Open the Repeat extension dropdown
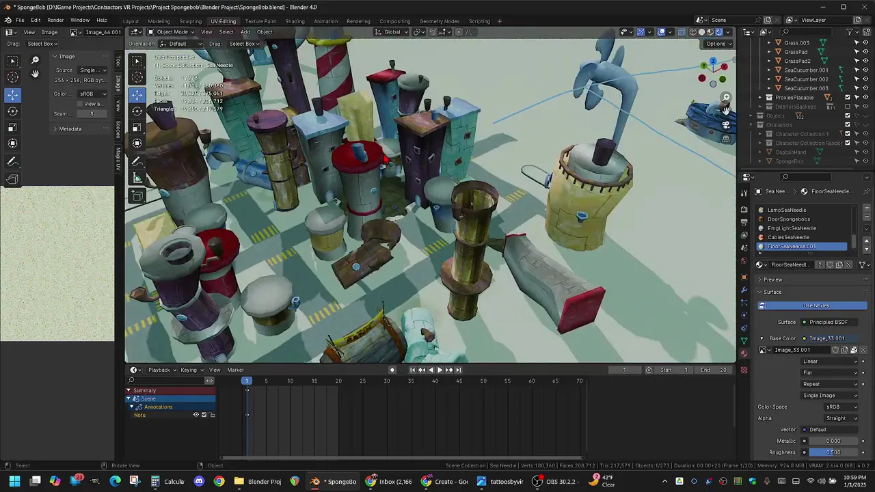875x492 pixels. pos(830,384)
